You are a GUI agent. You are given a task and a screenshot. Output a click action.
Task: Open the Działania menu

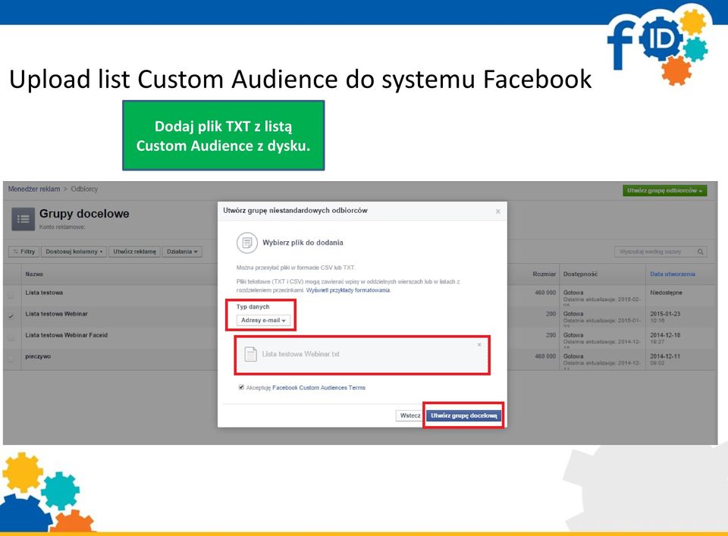pos(182,252)
